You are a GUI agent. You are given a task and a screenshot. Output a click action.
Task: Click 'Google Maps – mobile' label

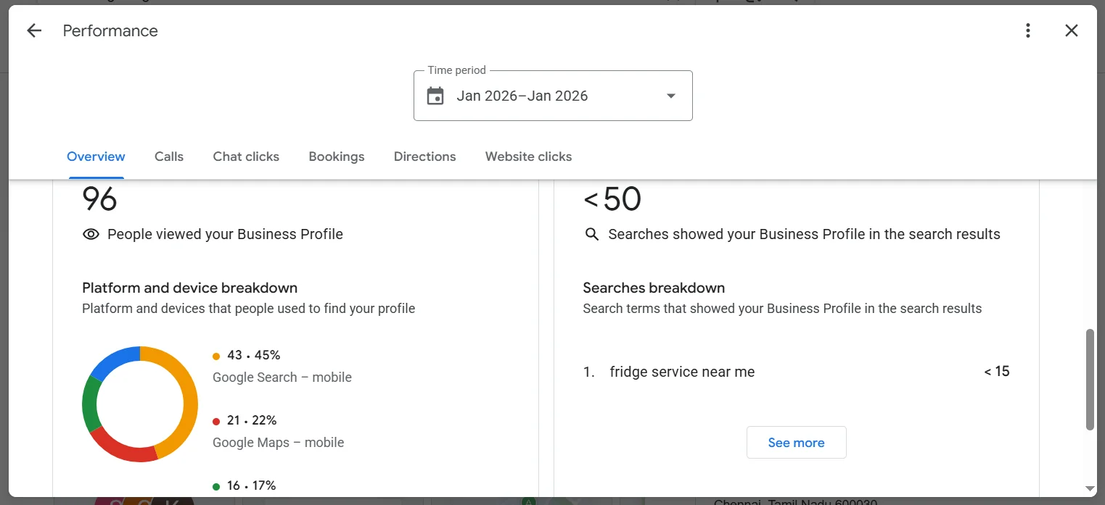click(x=279, y=443)
